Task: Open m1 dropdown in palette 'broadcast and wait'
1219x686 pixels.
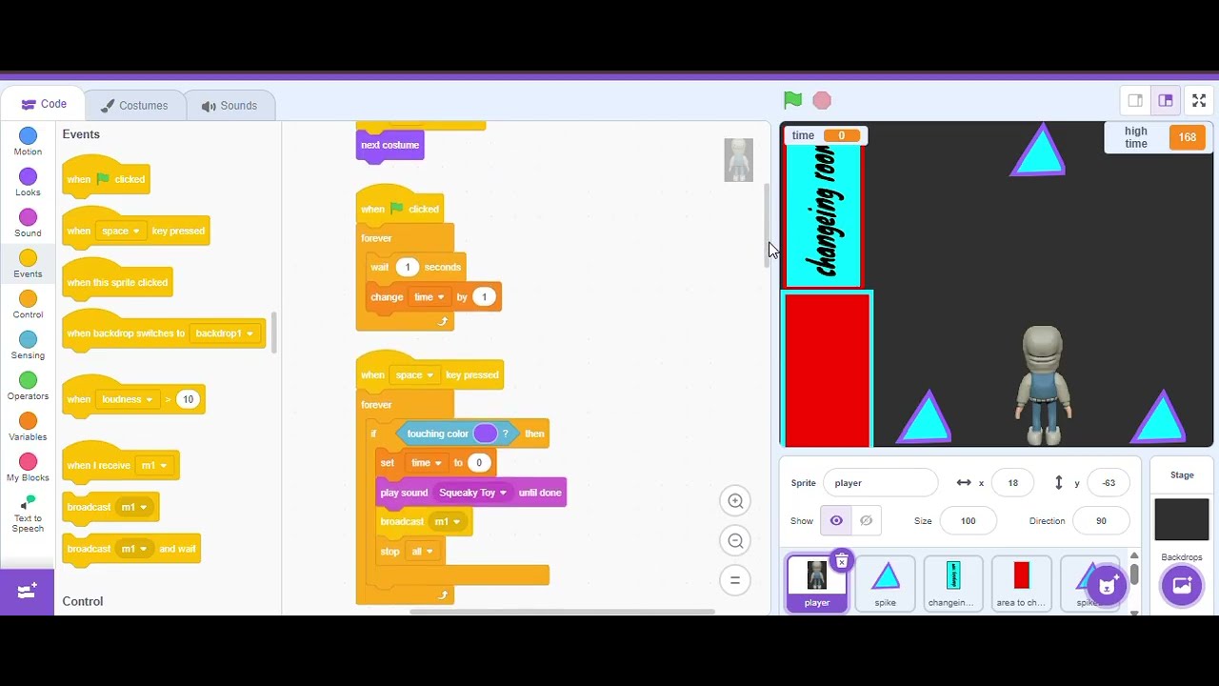Action: point(133,549)
